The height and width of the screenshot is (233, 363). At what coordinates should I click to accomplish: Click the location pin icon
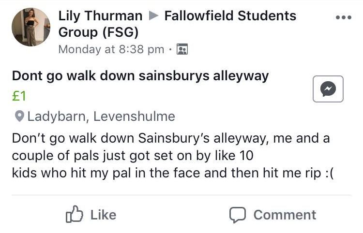coord(19,116)
